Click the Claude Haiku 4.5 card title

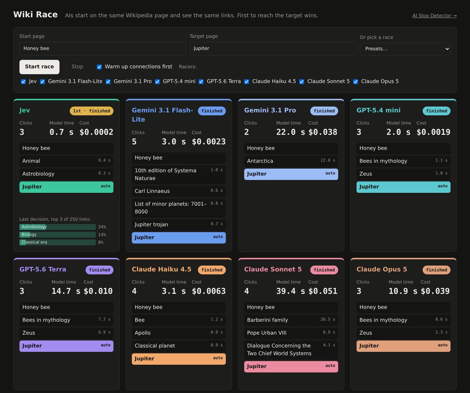click(x=162, y=269)
